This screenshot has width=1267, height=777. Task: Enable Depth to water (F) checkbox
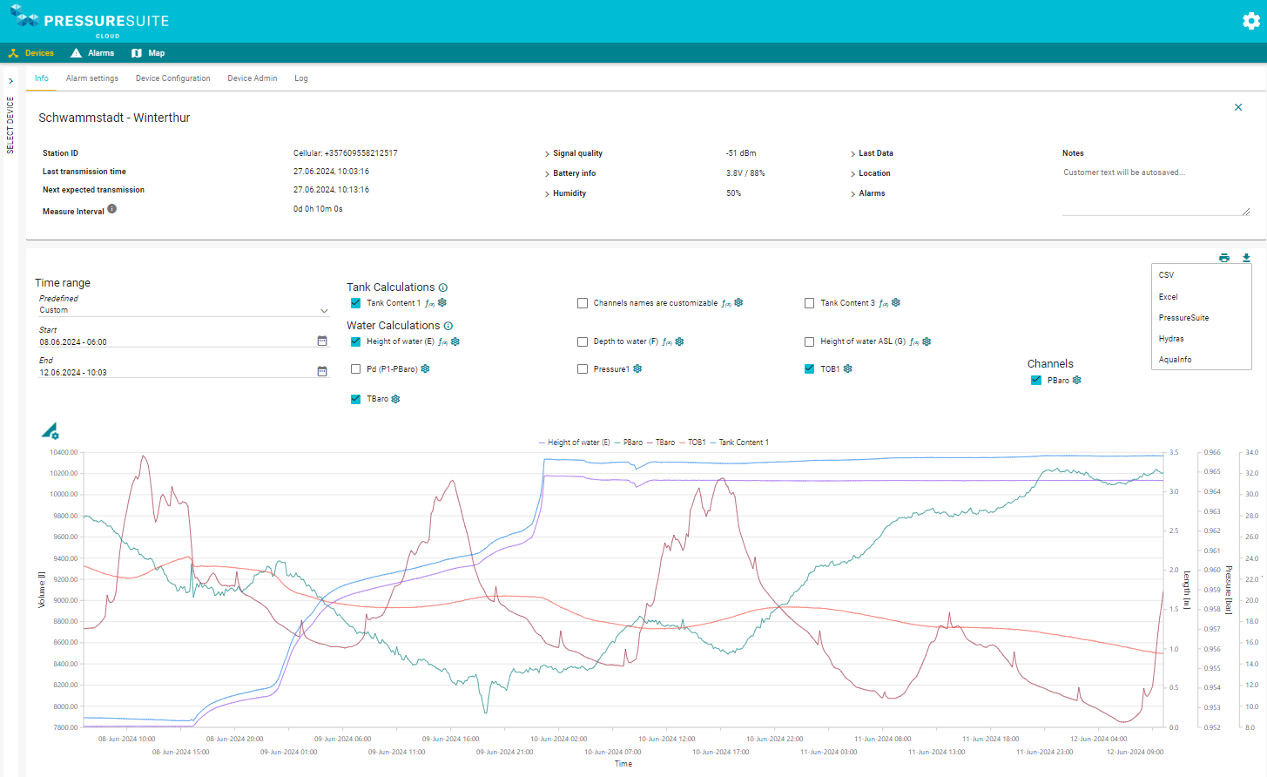tap(583, 341)
